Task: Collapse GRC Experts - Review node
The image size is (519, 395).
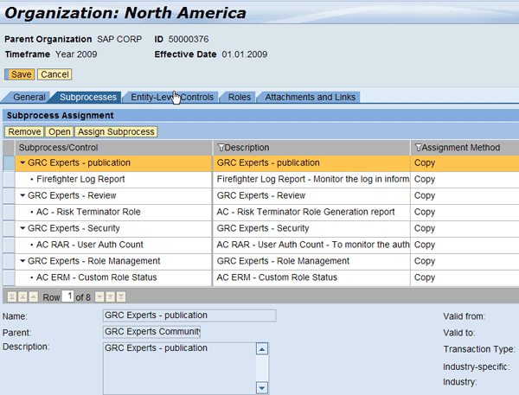Action: [22, 195]
